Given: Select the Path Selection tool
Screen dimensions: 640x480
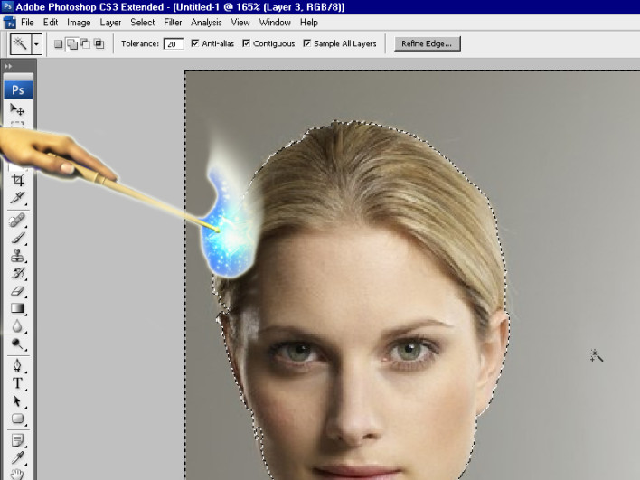Looking at the screenshot, I should point(17,400).
